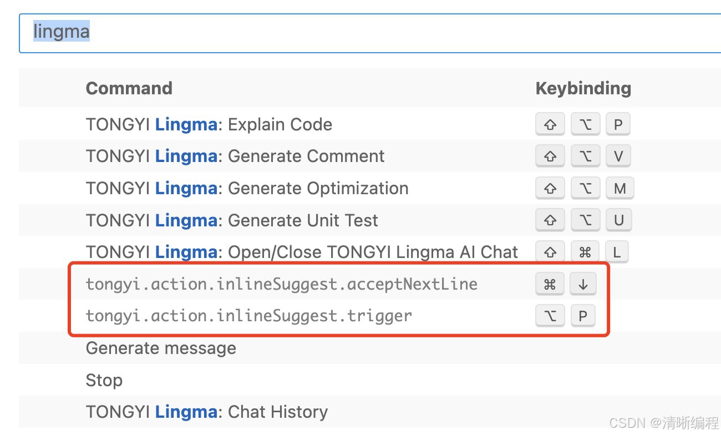Click the M key cap for Generate Optimization

tap(620, 189)
